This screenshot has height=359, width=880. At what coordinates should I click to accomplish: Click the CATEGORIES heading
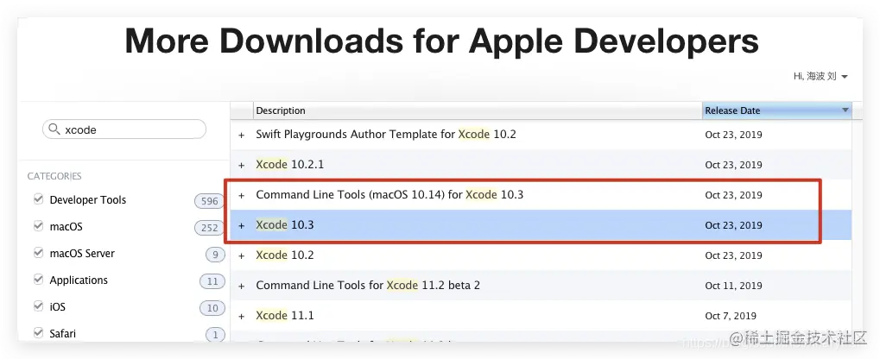54,176
